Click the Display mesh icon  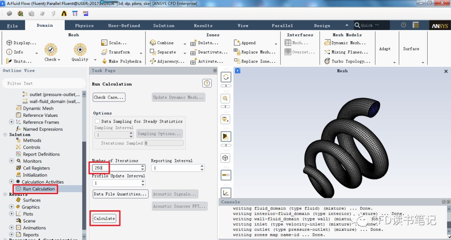[9, 43]
